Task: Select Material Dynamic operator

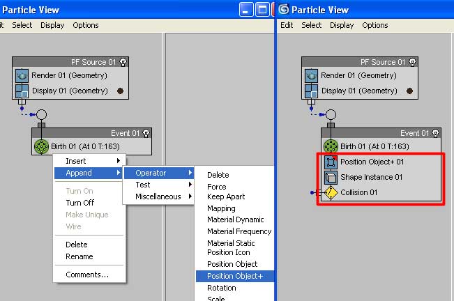Action: 236,219
